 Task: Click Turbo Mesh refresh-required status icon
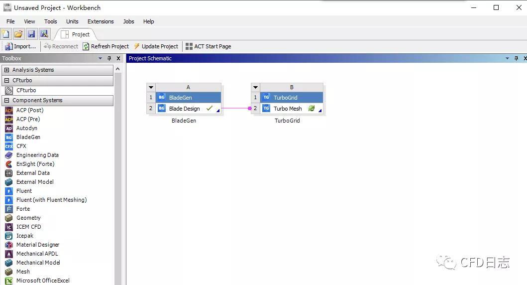(x=312, y=108)
